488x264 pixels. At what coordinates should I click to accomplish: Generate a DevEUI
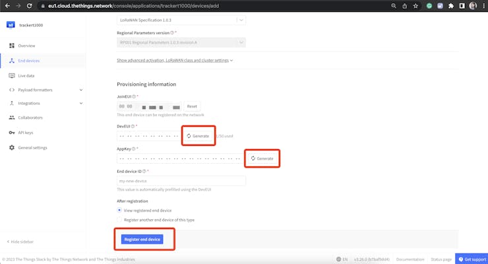(x=198, y=136)
